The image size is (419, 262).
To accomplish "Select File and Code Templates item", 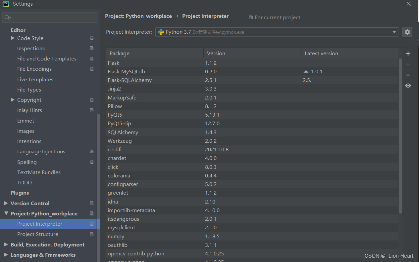I will [x=47, y=58].
